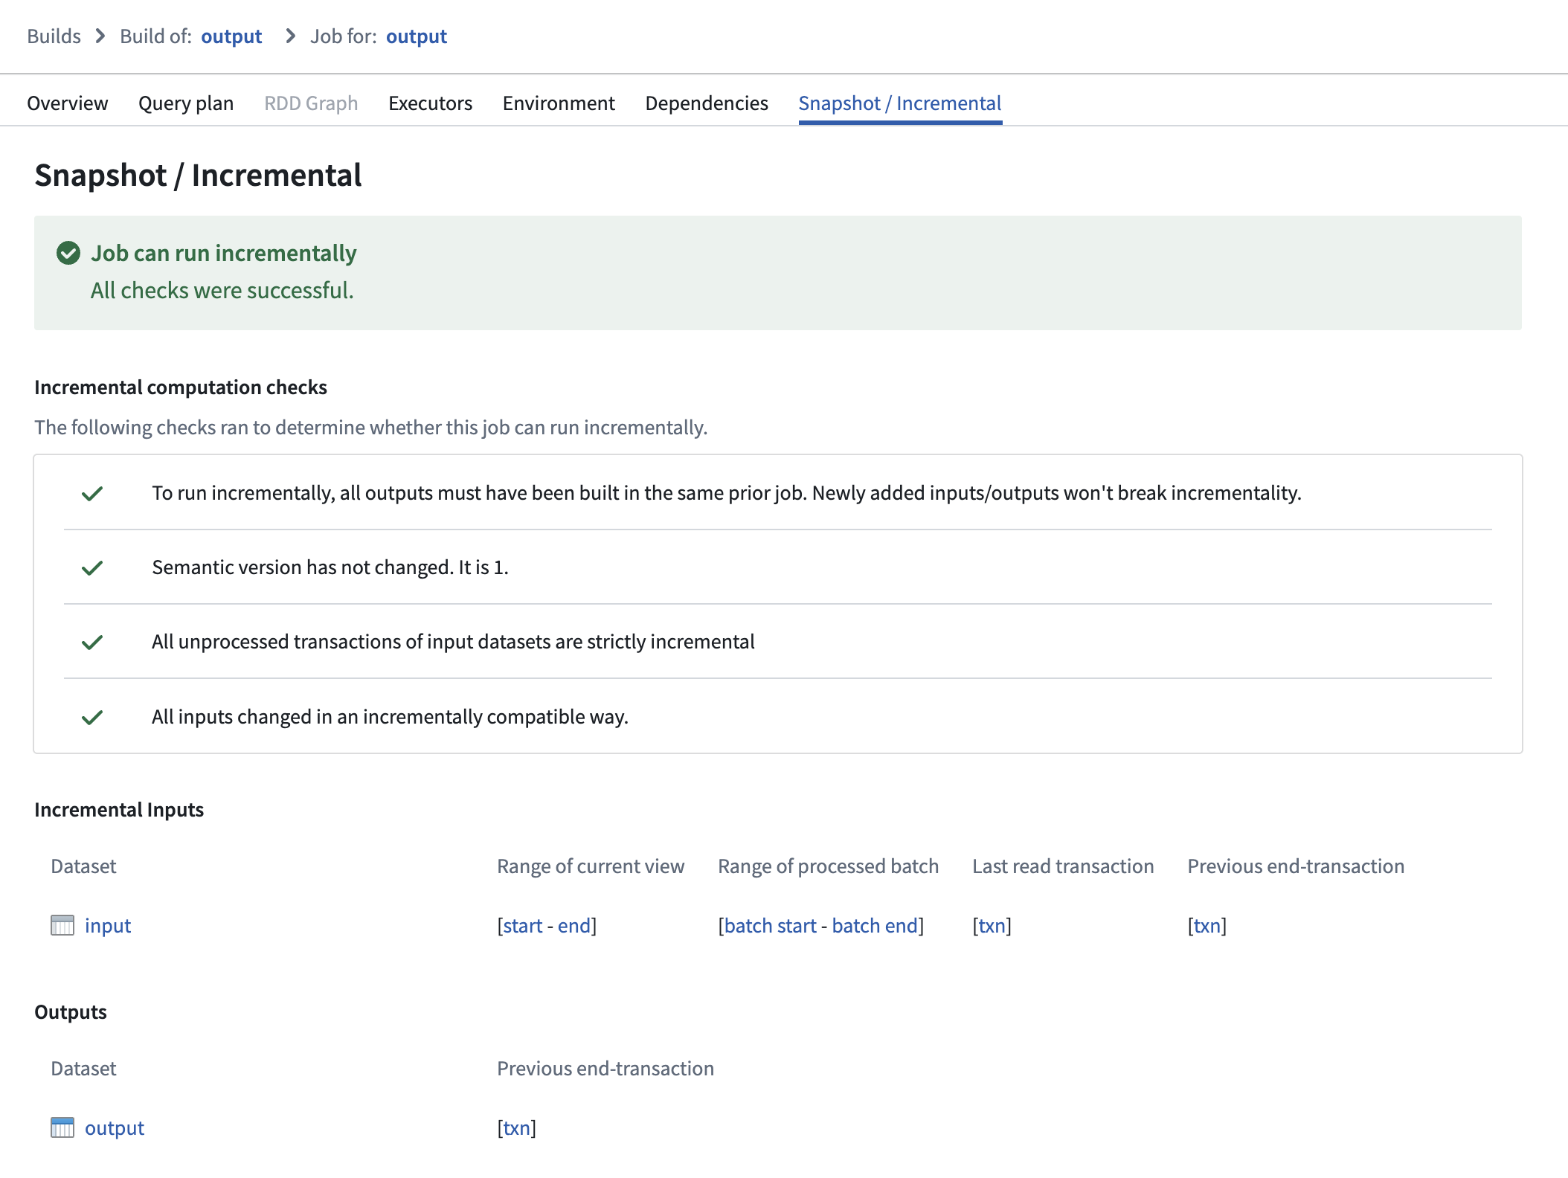1568x1178 pixels.
Task: Open output link in Build of breadcrumb
Action: tap(231, 36)
